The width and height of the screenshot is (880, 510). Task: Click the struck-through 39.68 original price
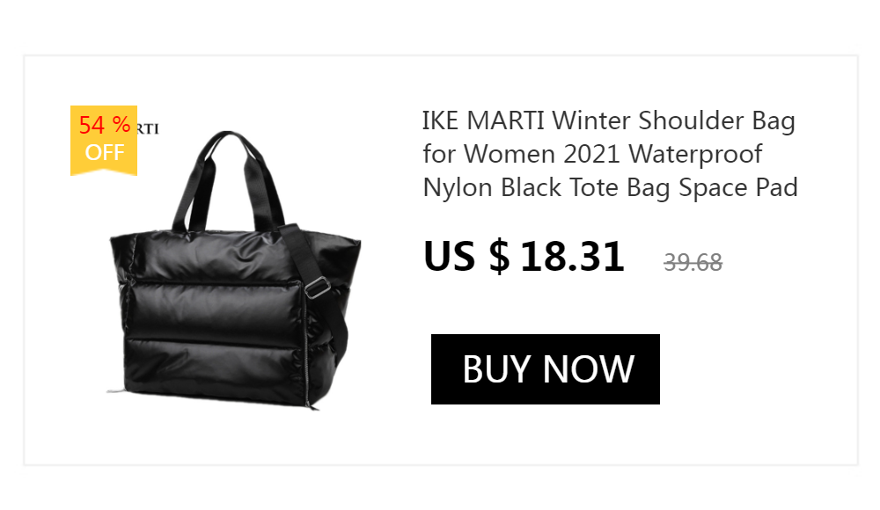[693, 263]
